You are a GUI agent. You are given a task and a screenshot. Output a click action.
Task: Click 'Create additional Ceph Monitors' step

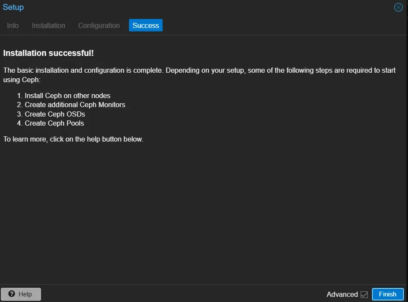coord(75,105)
